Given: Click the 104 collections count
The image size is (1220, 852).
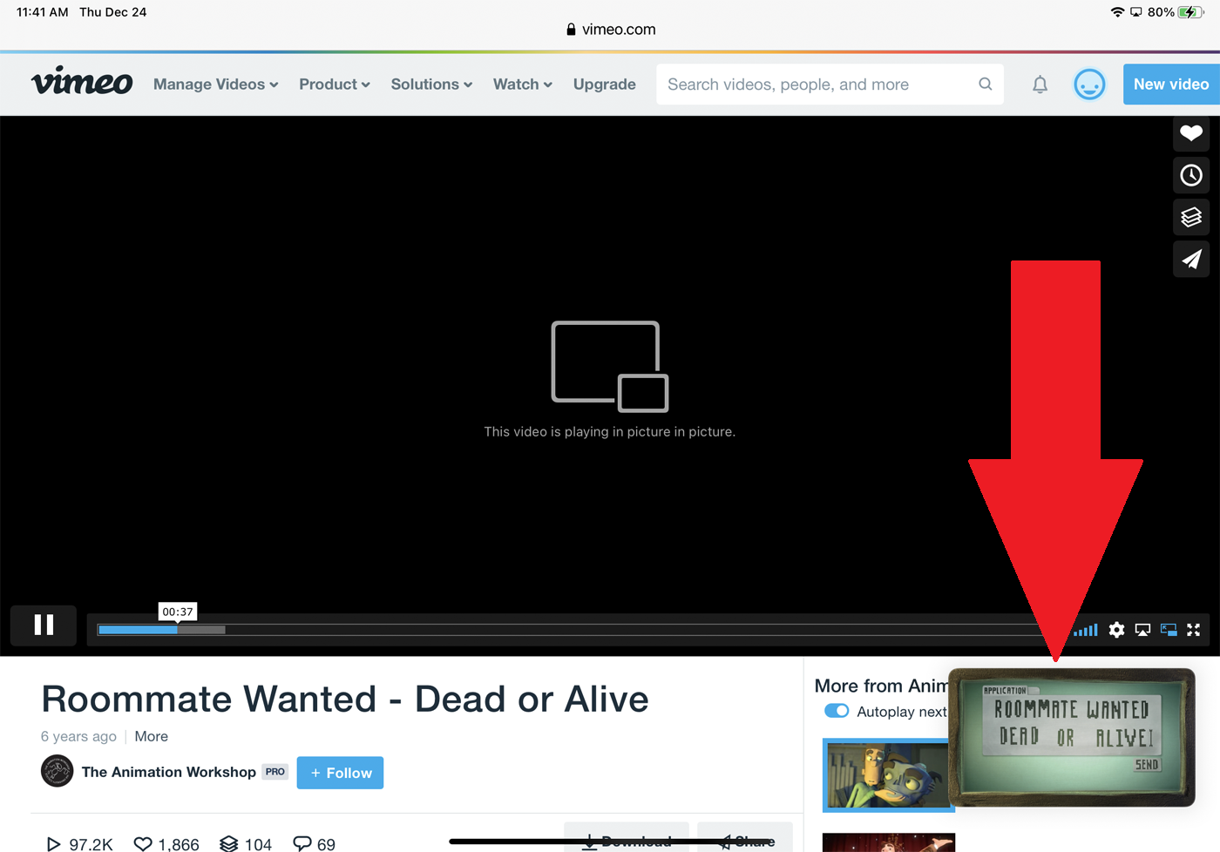Looking at the screenshot, I should point(246,843).
